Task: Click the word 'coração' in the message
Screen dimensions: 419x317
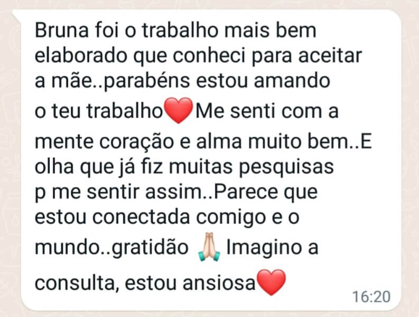Action: pyautogui.click(x=136, y=142)
